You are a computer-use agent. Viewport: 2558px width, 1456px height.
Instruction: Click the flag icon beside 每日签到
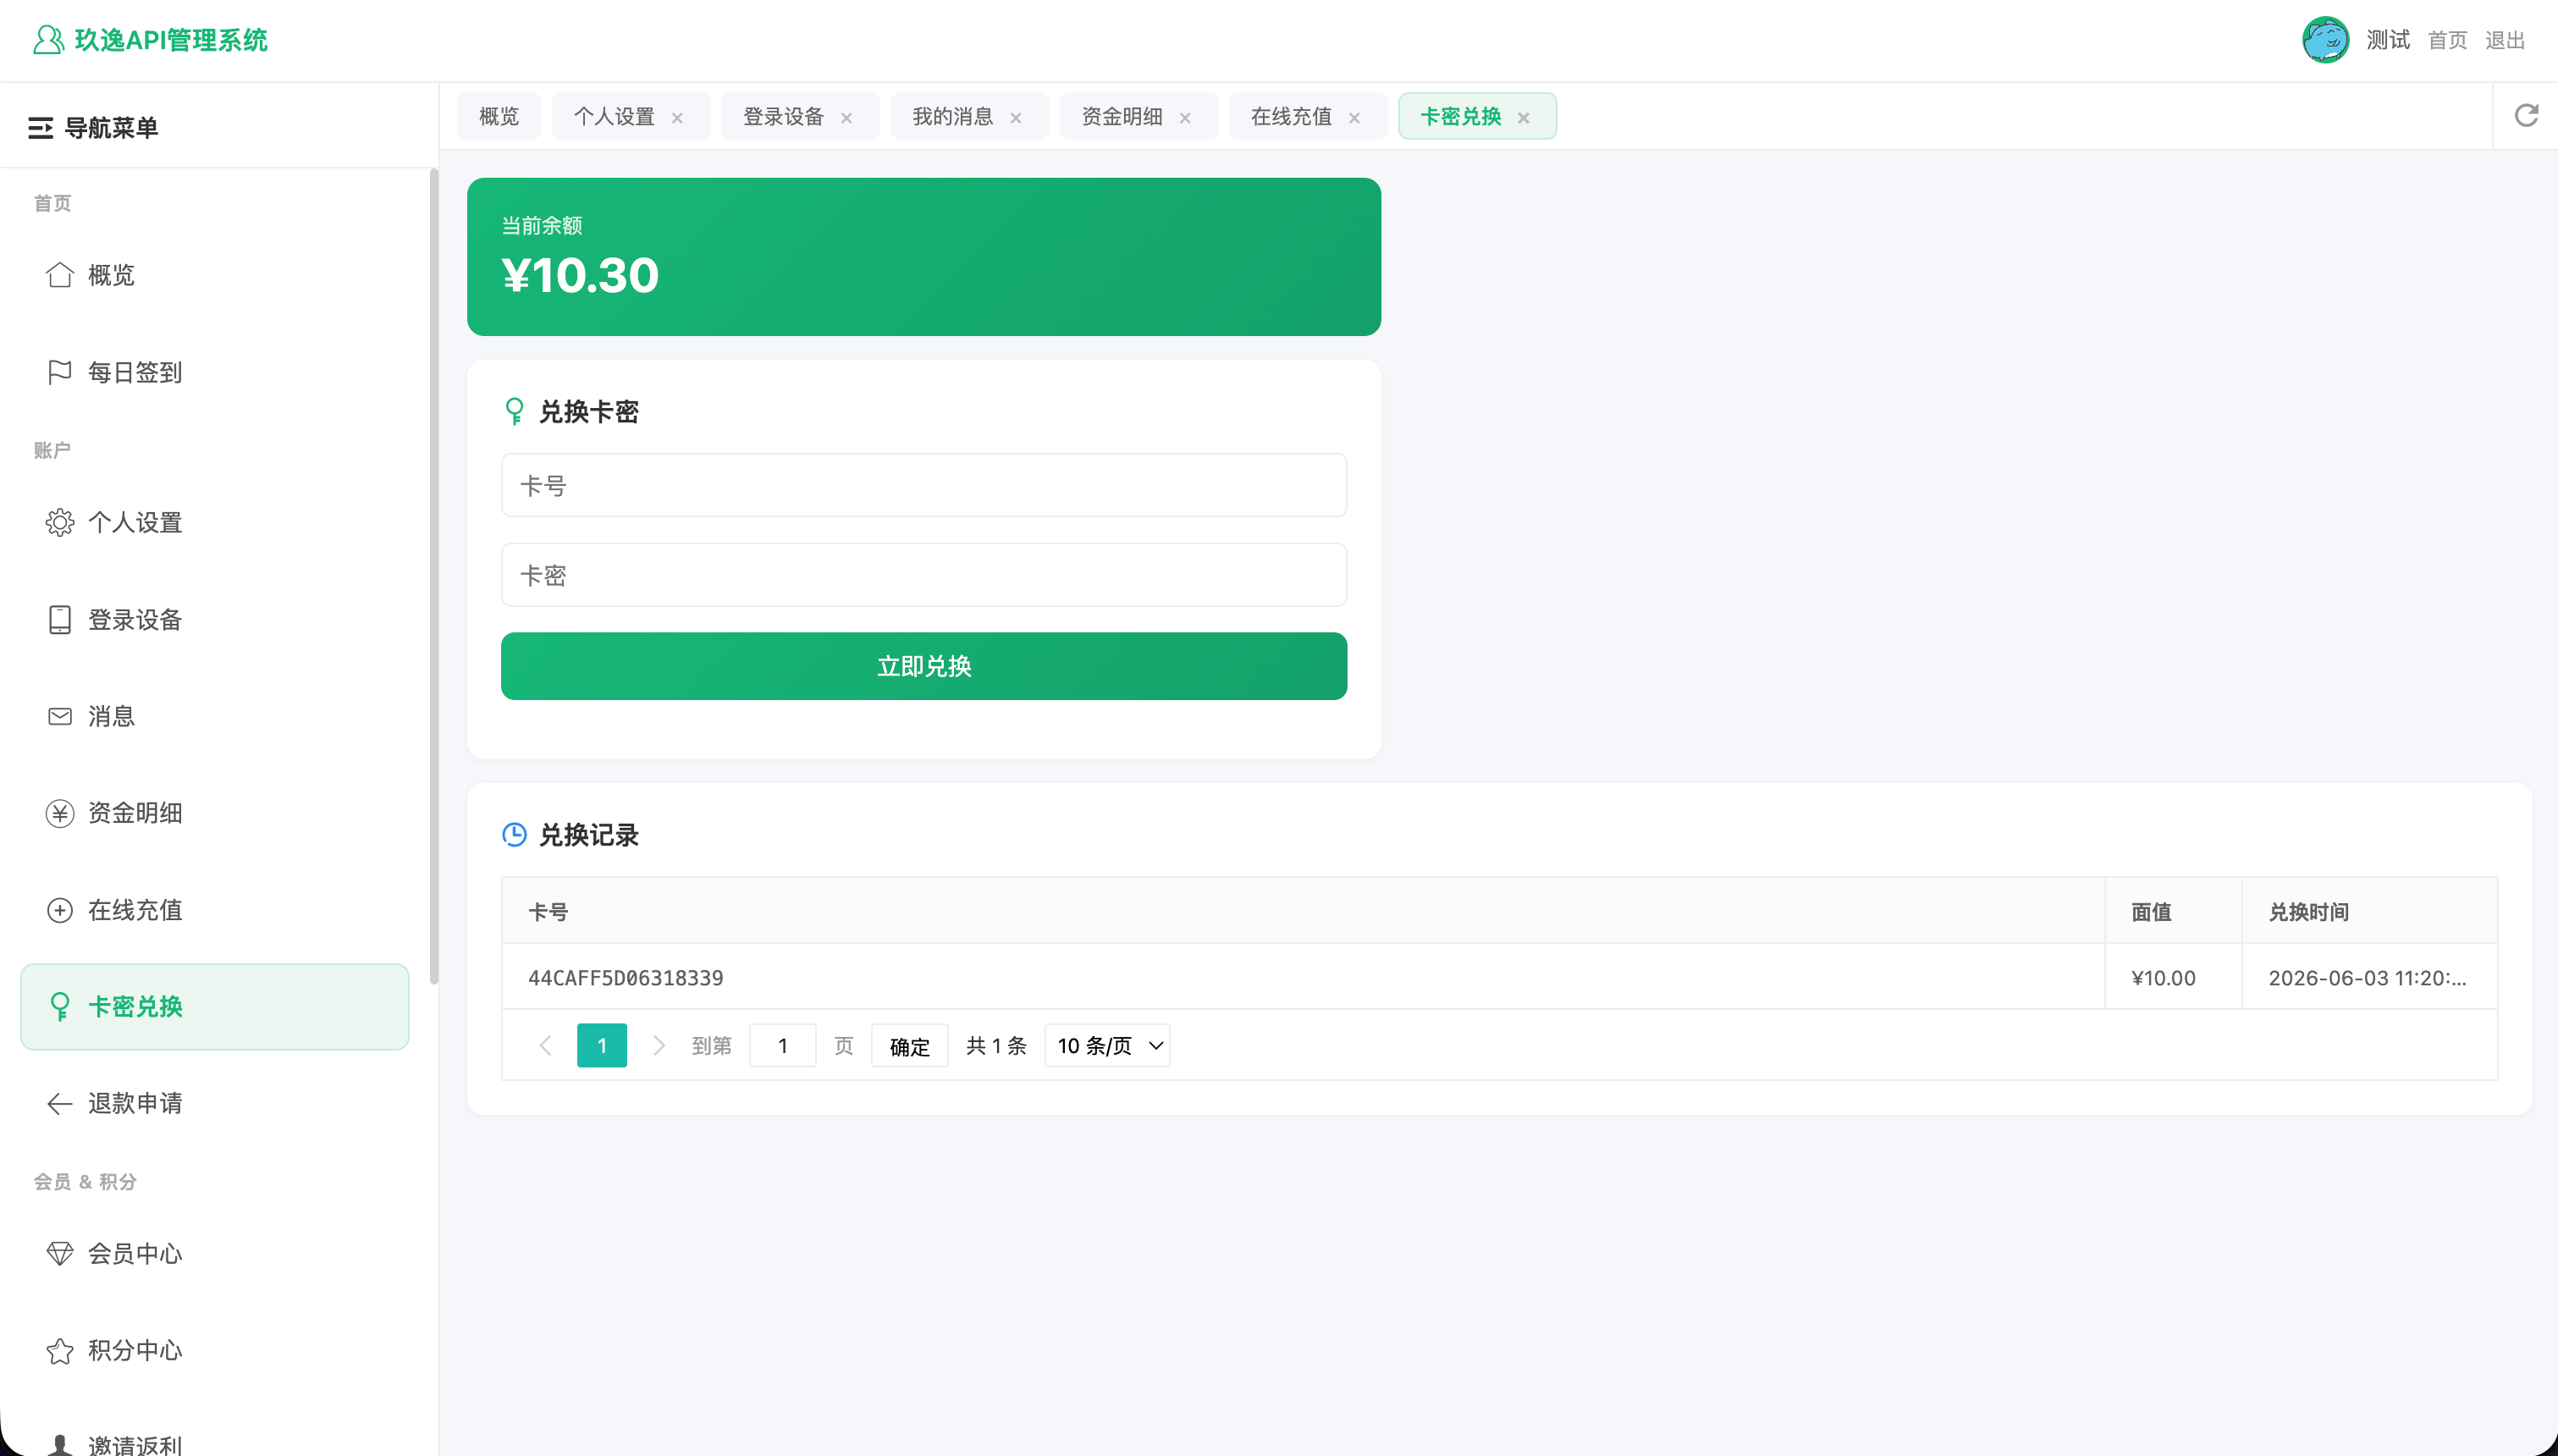pyautogui.click(x=60, y=372)
